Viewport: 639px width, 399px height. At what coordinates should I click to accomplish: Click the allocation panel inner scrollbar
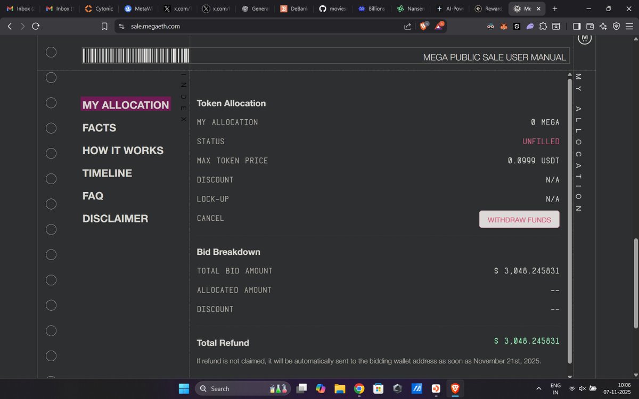[570, 221]
